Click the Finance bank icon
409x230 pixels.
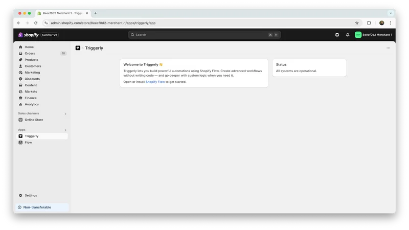coord(20,98)
